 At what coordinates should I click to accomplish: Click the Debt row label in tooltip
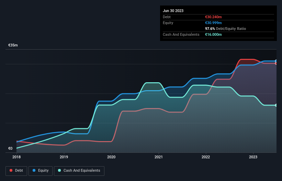coord(167,17)
